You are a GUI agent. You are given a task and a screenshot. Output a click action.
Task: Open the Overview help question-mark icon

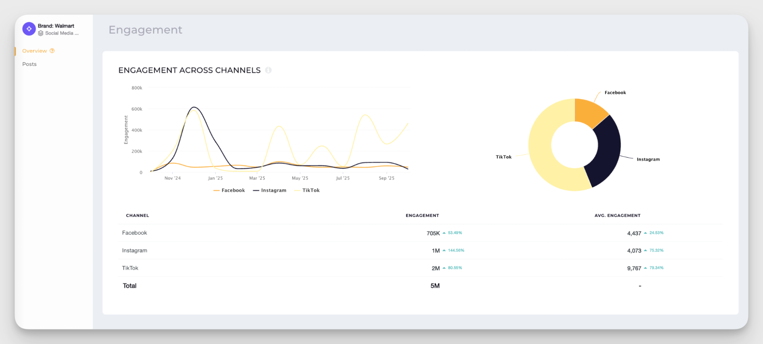52,51
